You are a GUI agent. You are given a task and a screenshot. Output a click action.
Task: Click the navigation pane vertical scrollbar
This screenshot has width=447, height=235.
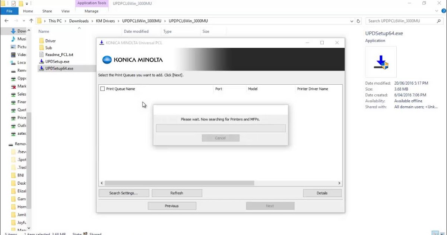pos(29,160)
